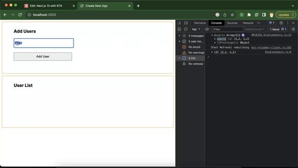Go forward in browser history
Viewport: 298px width, 168px height.
coord(13,14)
